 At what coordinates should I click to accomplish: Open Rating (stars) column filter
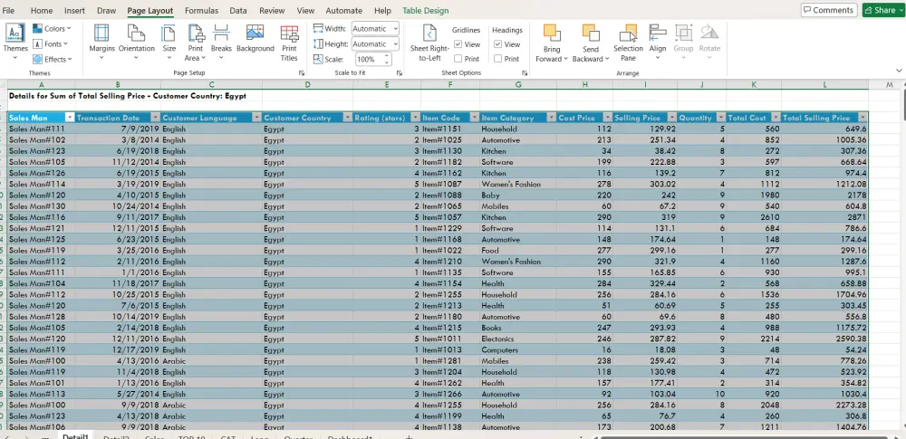(415, 118)
